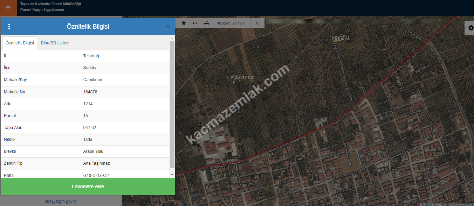Click the scrollbar down arrow in panel
The height and width of the screenshot is (206, 474).
172,174
